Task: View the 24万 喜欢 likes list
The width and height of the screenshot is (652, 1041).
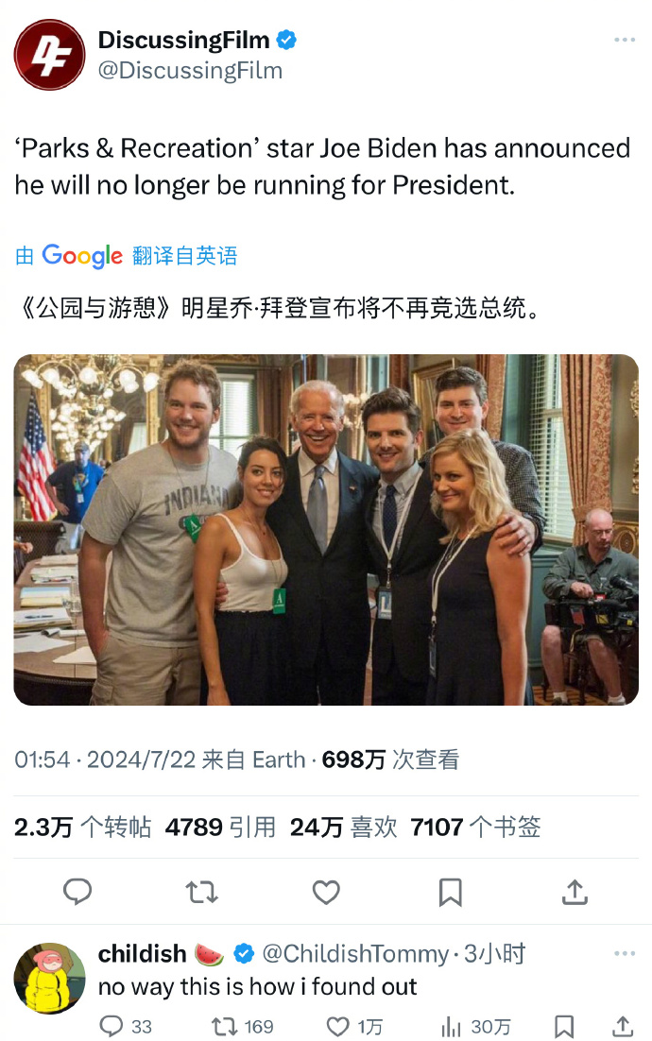Action: pyautogui.click(x=343, y=828)
